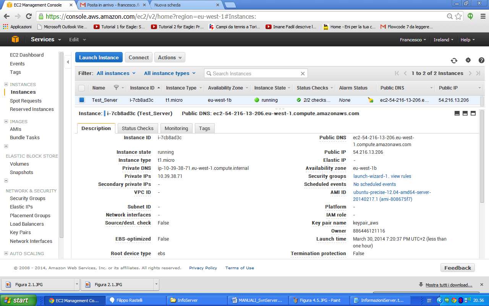Toggle the Test_Server row checkbox

click(82, 100)
